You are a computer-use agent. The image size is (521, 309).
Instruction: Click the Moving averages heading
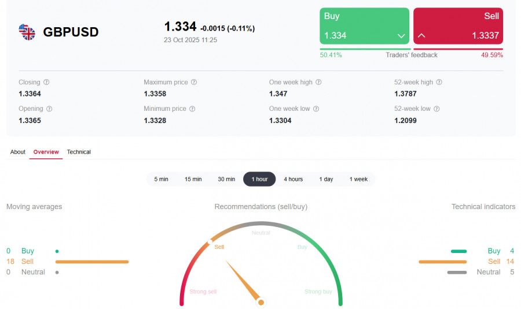[34, 207]
